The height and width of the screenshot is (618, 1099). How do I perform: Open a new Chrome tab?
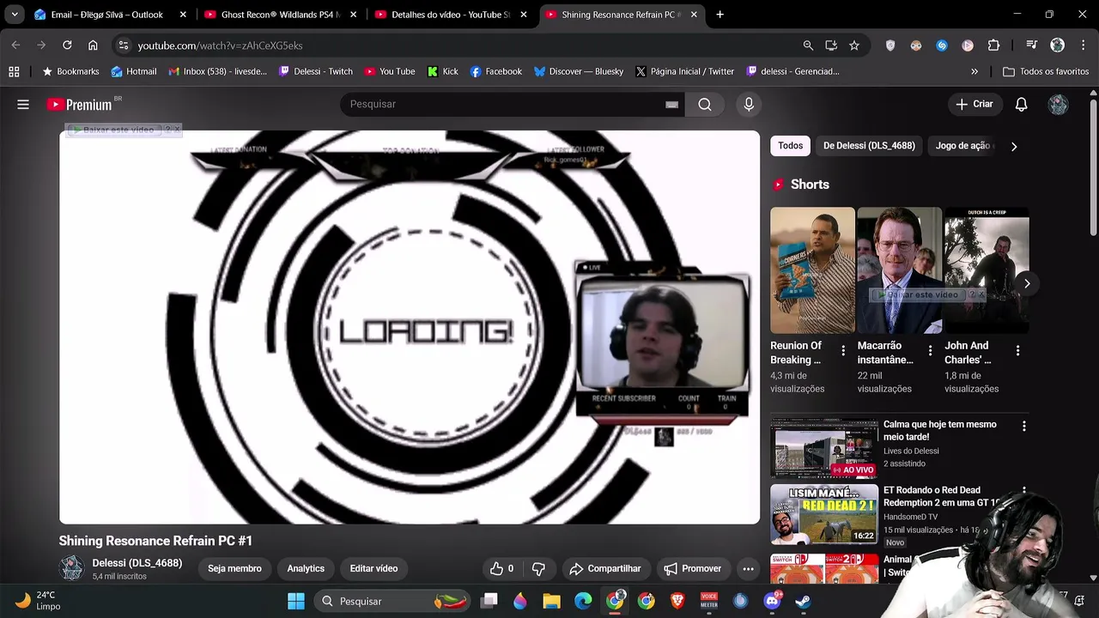720,15
